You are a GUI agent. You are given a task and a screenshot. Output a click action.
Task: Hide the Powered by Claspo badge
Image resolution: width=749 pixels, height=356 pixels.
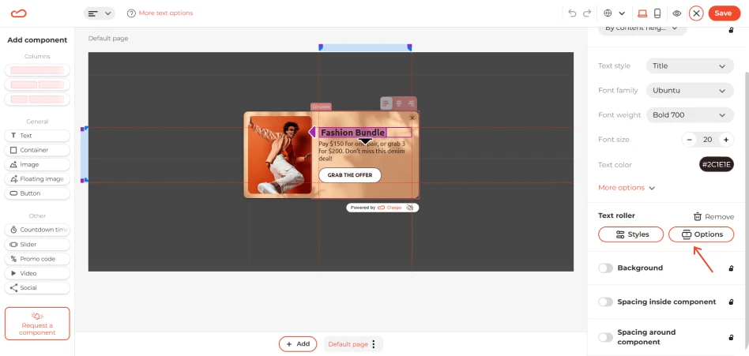click(410, 208)
